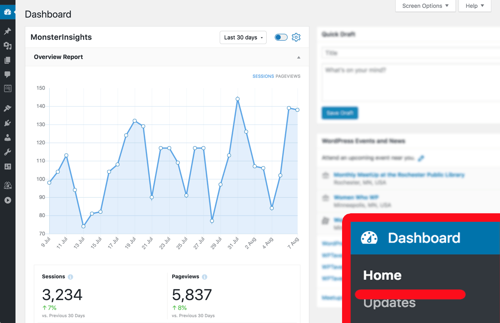Open Comments using the speech bubble icon

pos(7,75)
